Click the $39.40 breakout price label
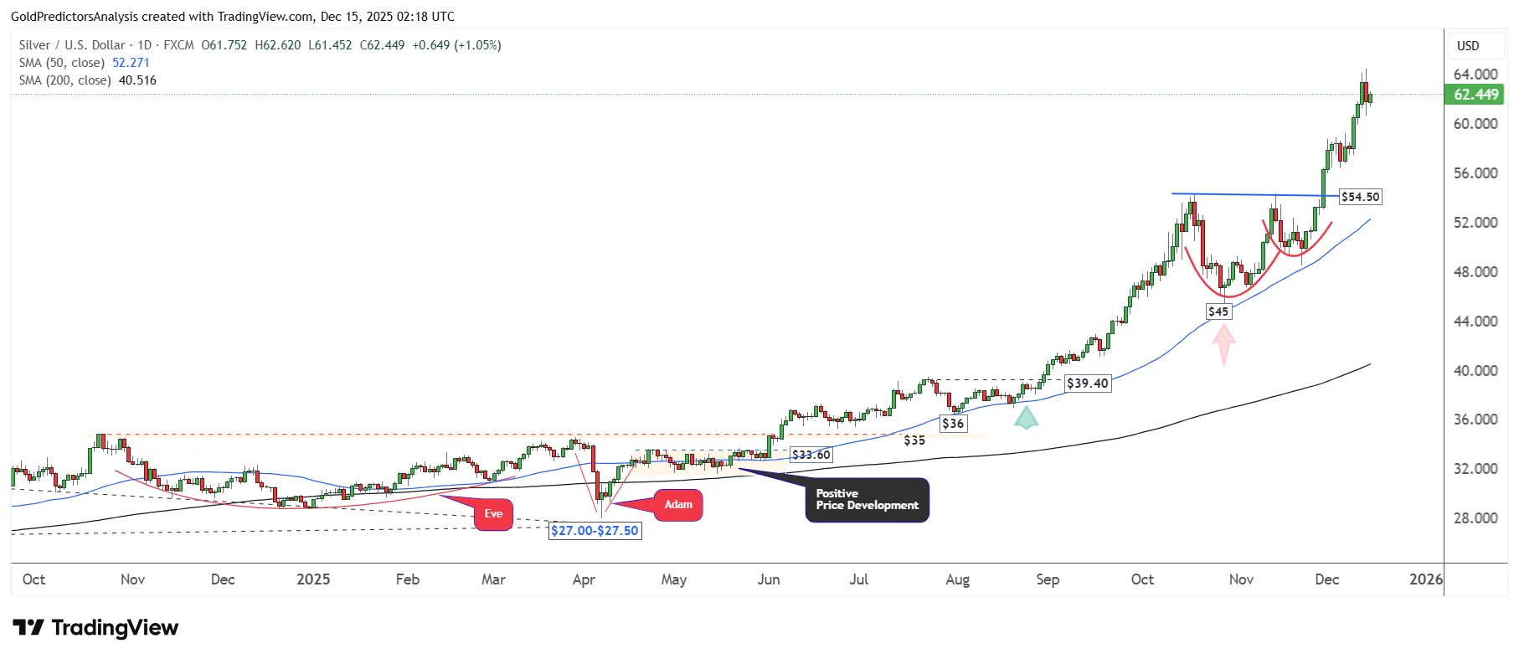 (1087, 384)
